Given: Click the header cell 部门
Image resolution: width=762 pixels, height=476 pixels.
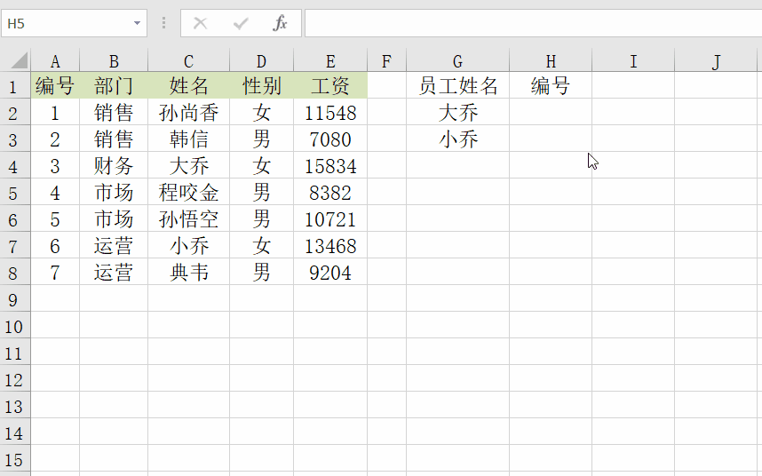Looking at the screenshot, I should point(114,86).
